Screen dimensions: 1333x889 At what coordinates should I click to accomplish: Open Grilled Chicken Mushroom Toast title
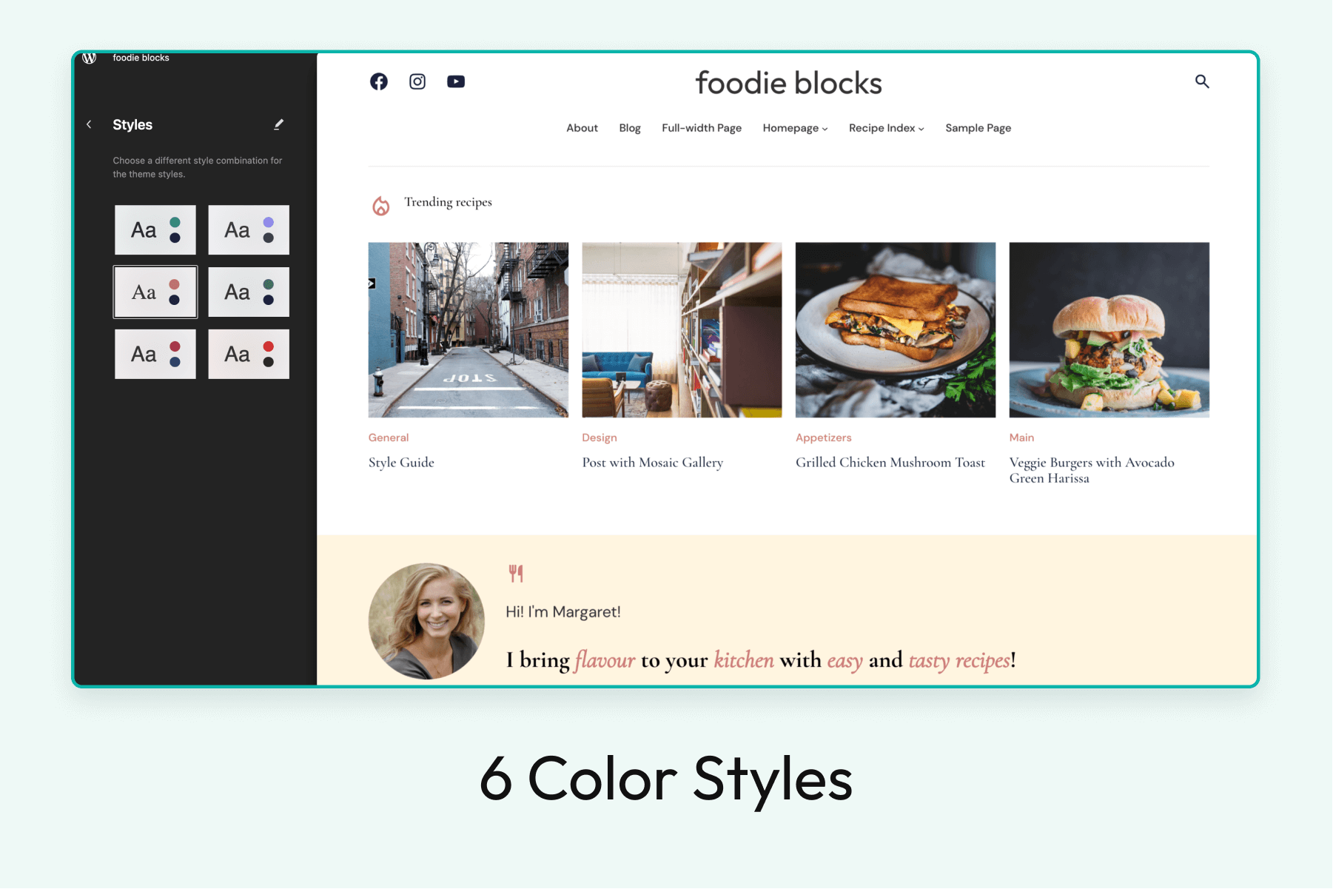click(x=890, y=463)
